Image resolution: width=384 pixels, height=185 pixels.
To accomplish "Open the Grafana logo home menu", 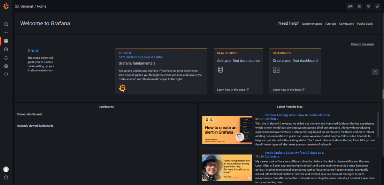I will (6, 6).
